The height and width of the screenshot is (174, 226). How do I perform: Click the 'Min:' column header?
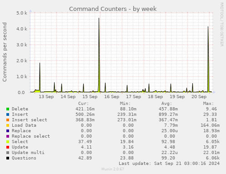pos(125,104)
